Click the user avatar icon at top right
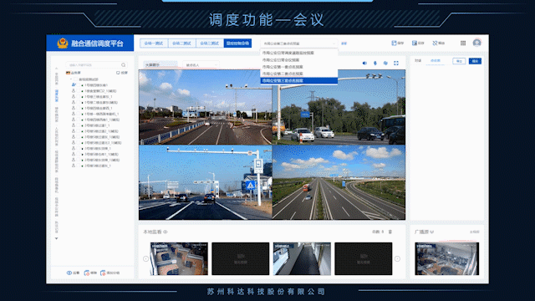 pyautogui.click(x=477, y=43)
